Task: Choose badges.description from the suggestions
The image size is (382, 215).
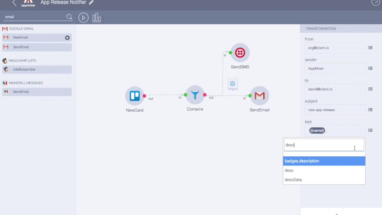Action: click(324, 161)
